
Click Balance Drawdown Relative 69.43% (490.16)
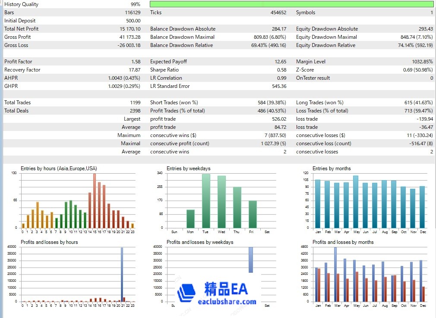(x=269, y=45)
